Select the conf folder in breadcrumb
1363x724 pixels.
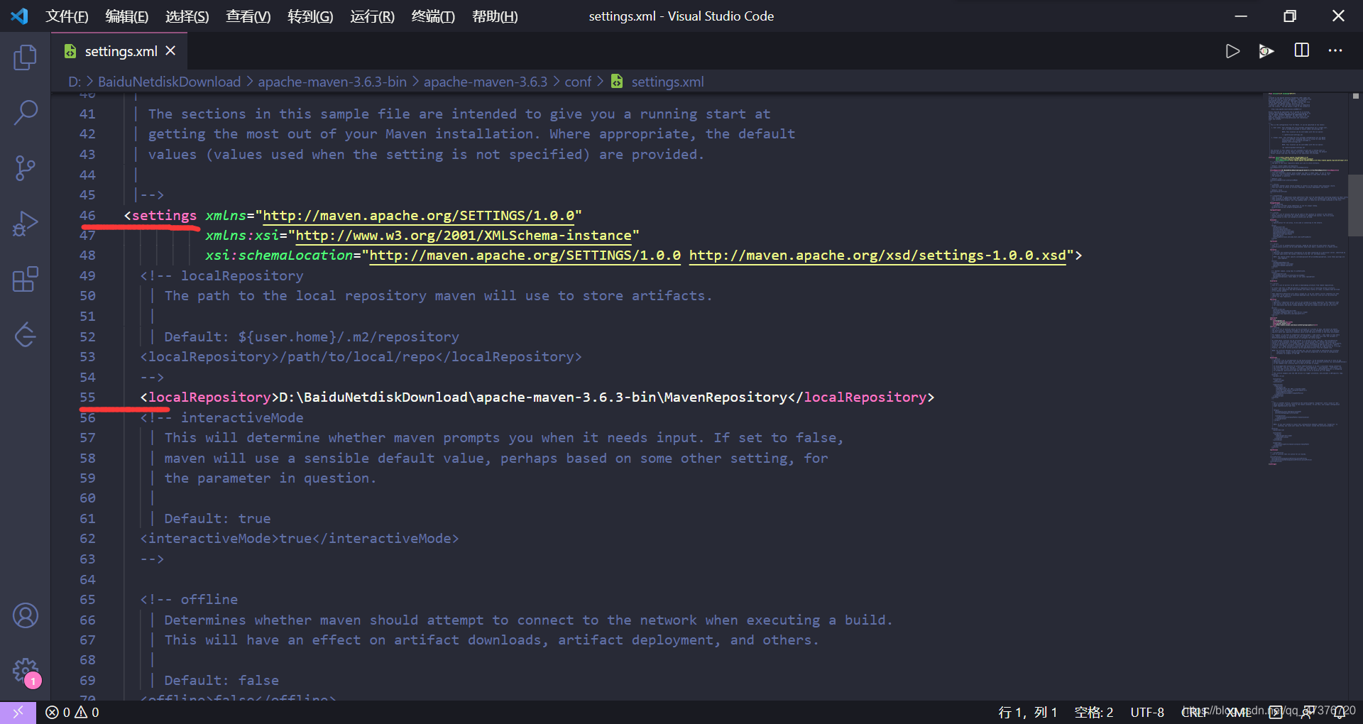point(578,82)
